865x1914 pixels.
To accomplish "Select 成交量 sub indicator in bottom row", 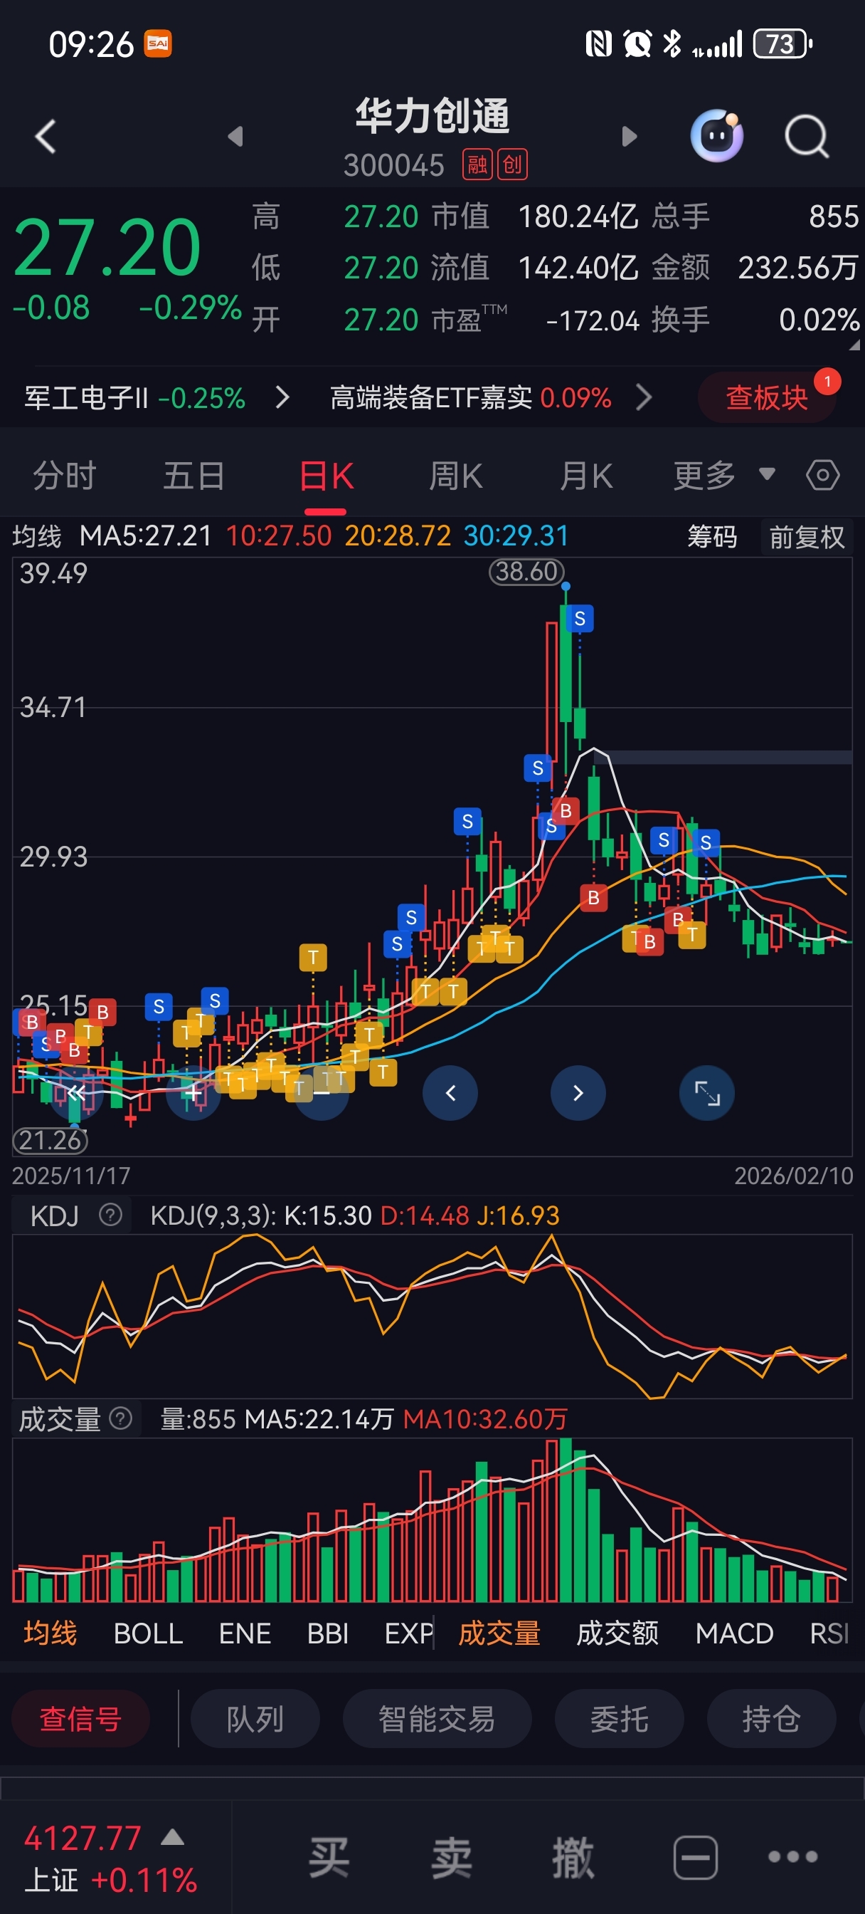I will coord(499,1633).
